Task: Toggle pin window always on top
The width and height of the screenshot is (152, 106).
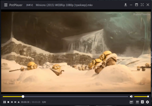Action: click(x=126, y=5)
